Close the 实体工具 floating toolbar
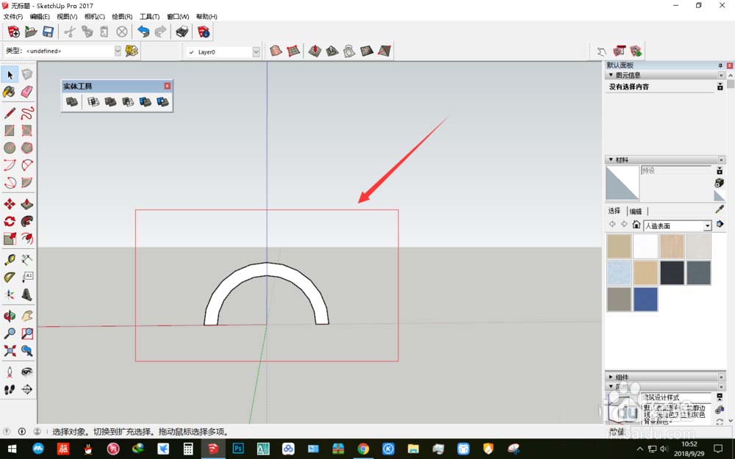This screenshot has height=459, width=735. (168, 86)
